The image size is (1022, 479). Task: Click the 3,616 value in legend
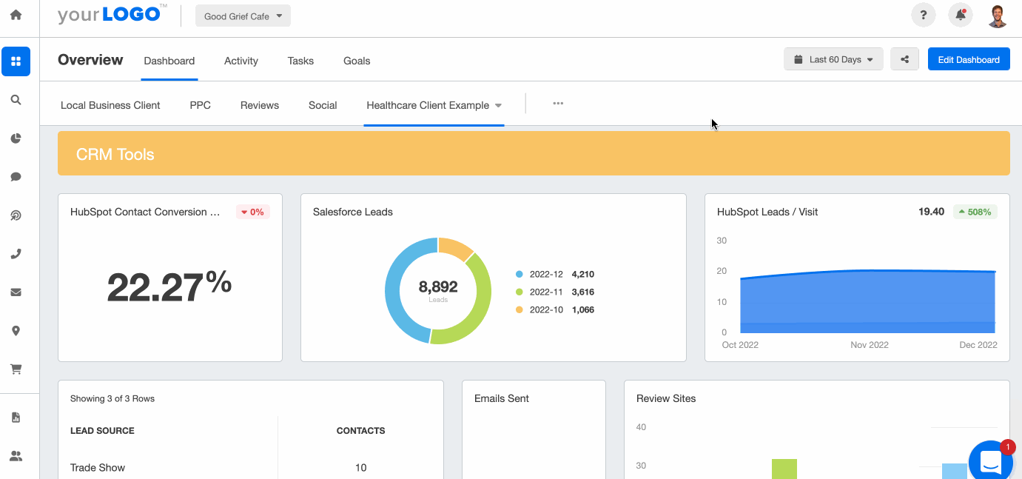583,292
